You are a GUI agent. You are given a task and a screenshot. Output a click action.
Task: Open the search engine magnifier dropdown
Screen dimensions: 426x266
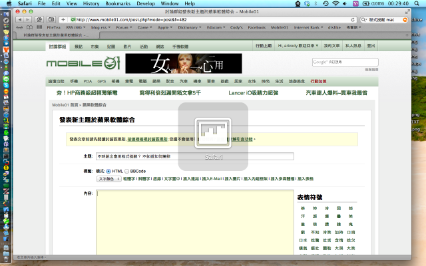[x=363, y=19]
